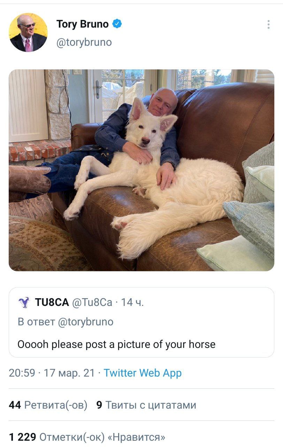Tap the blue verified badge
283x447 pixels.
pyautogui.click(x=117, y=24)
